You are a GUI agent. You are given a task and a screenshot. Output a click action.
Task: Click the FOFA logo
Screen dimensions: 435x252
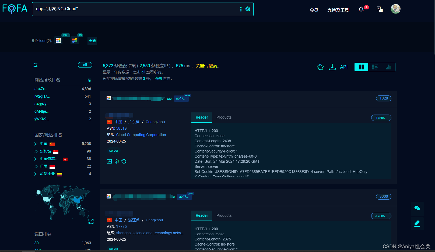point(15,9)
